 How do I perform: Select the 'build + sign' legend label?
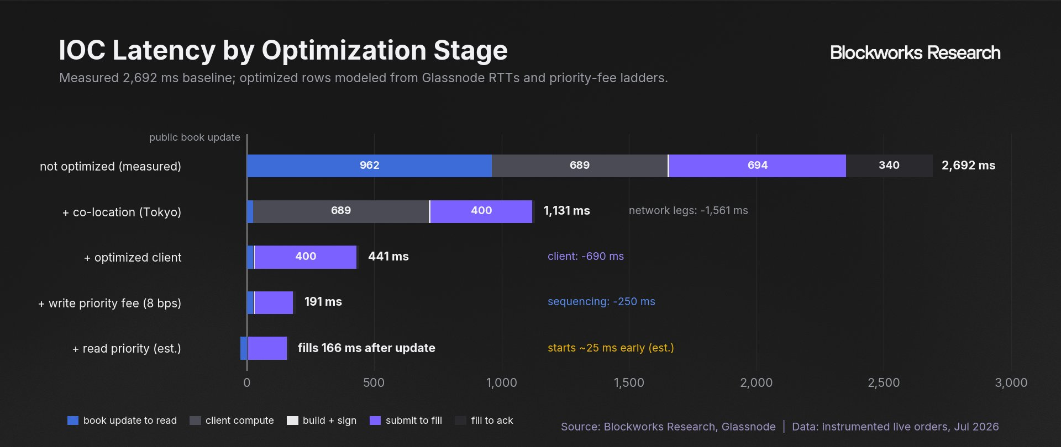pyautogui.click(x=329, y=421)
